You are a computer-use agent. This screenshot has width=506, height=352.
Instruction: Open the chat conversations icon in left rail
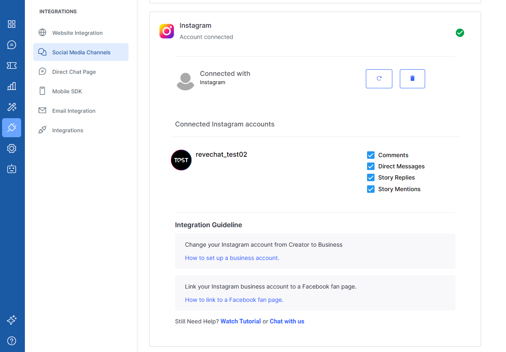coord(12,45)
